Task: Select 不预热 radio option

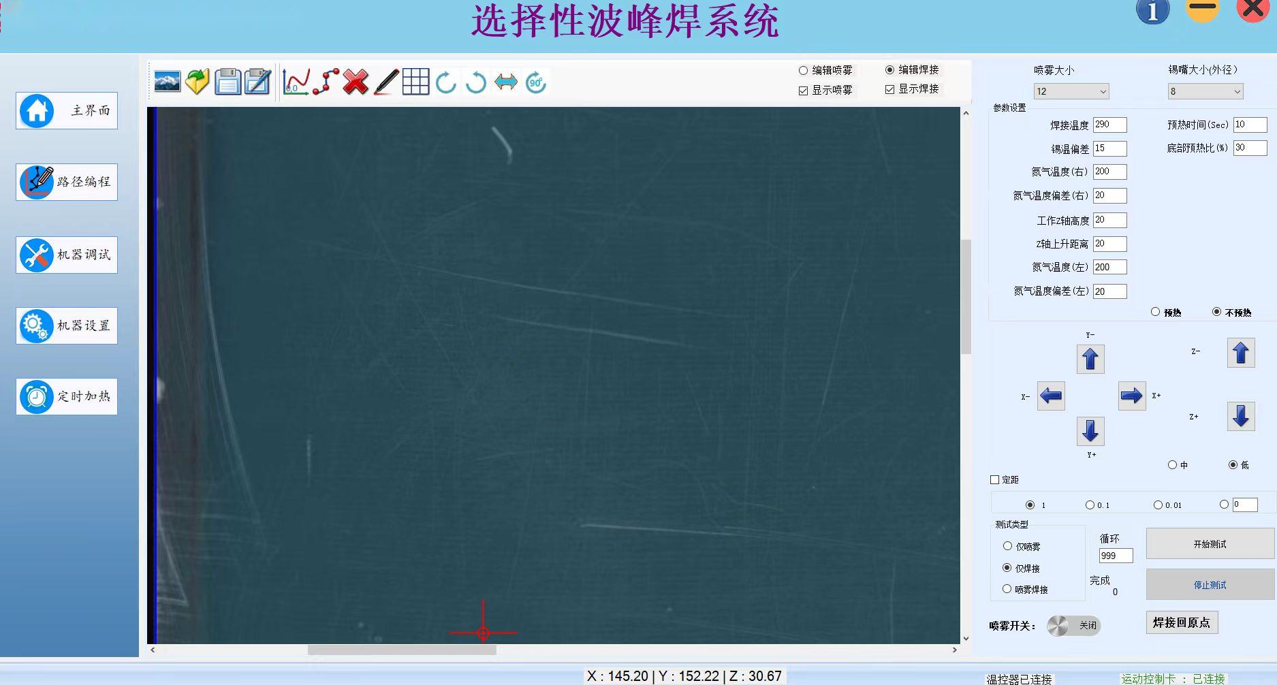Action: pos(1216,312)
